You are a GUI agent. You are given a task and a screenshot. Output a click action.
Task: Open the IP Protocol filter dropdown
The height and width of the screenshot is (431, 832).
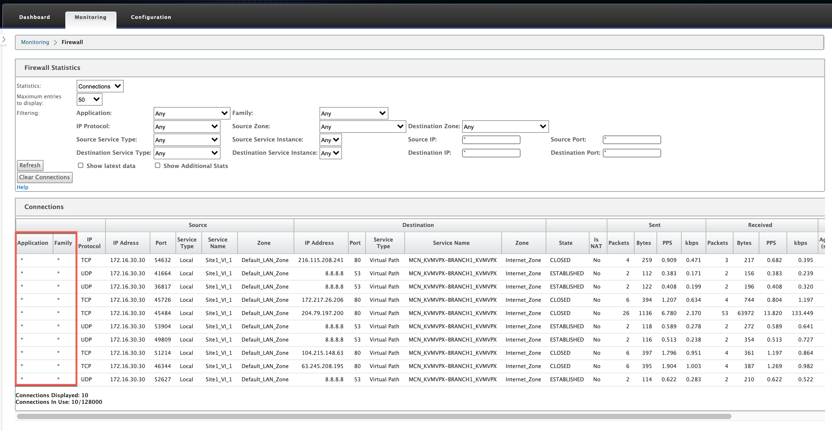(x=187, y=127)
